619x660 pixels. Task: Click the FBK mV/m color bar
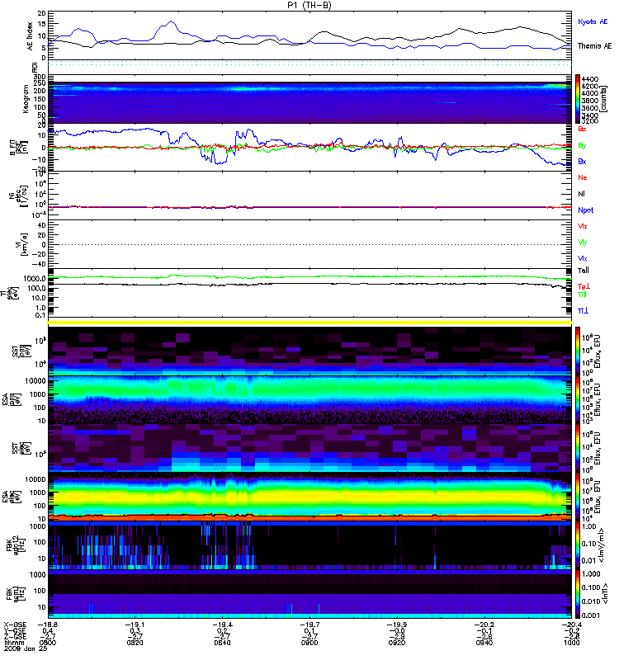pyautogui.click(x=578, y=545)
